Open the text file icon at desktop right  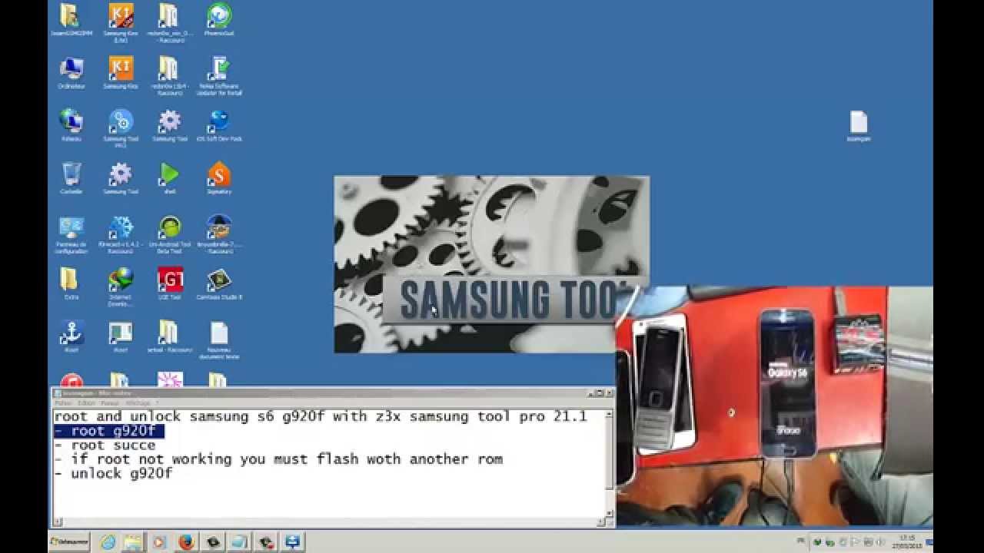pyautogui.click(x=859, y=127)
